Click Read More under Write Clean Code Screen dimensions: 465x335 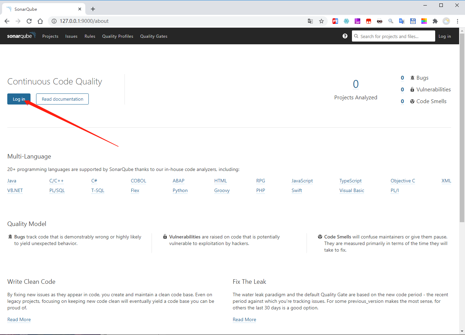coord(19,319)
